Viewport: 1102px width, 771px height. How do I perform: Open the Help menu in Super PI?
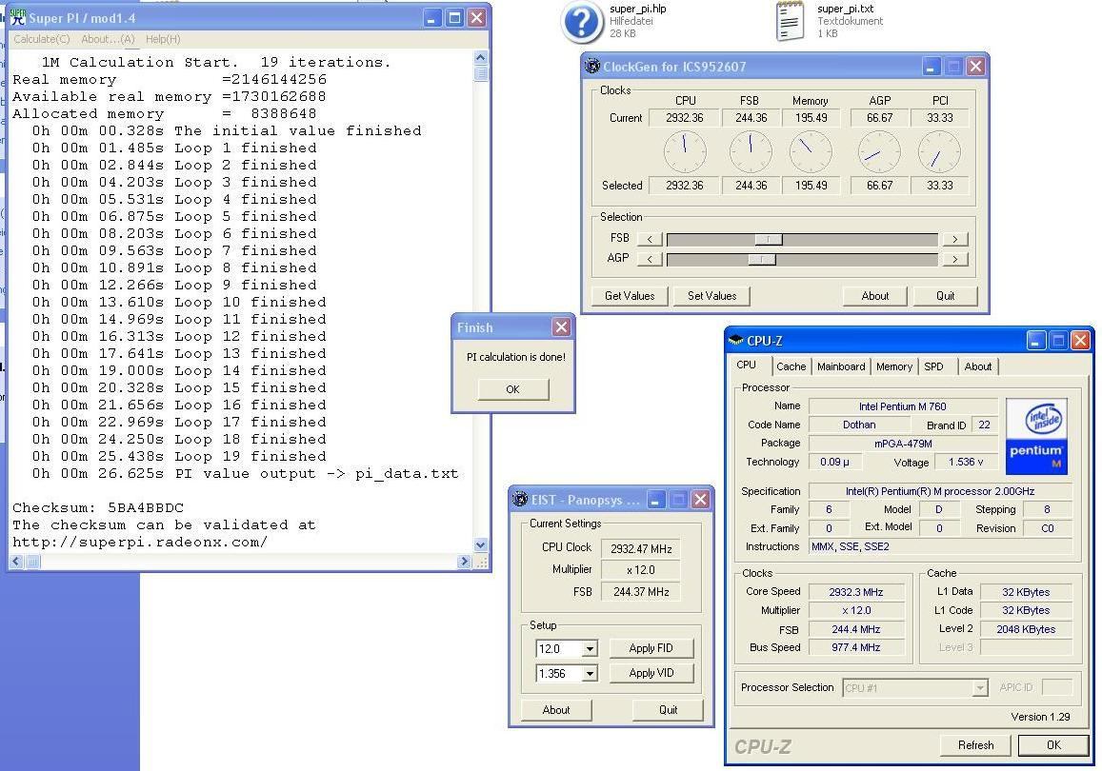163,39
